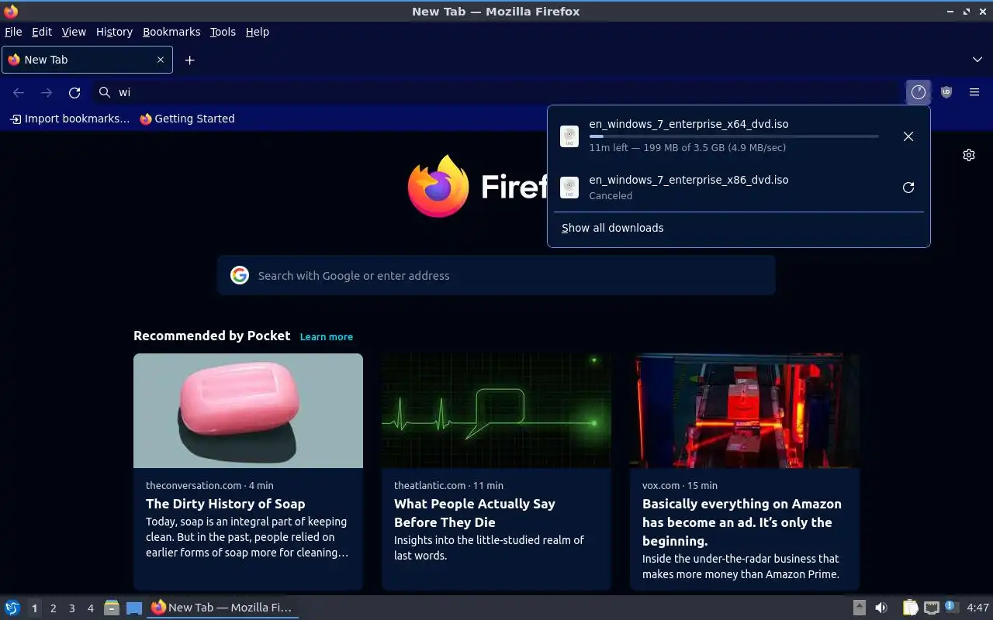Click the 11m left download status text

(687, 148)
